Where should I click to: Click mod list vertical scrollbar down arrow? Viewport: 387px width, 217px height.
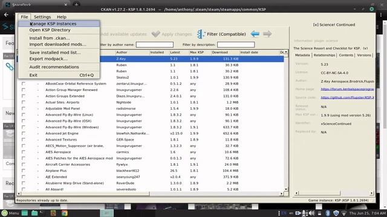[286, 189]
